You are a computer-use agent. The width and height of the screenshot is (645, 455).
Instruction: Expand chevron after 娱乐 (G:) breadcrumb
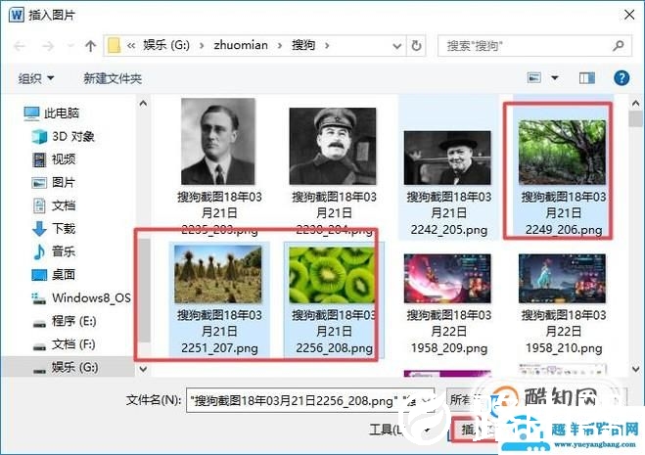(202, 45)
